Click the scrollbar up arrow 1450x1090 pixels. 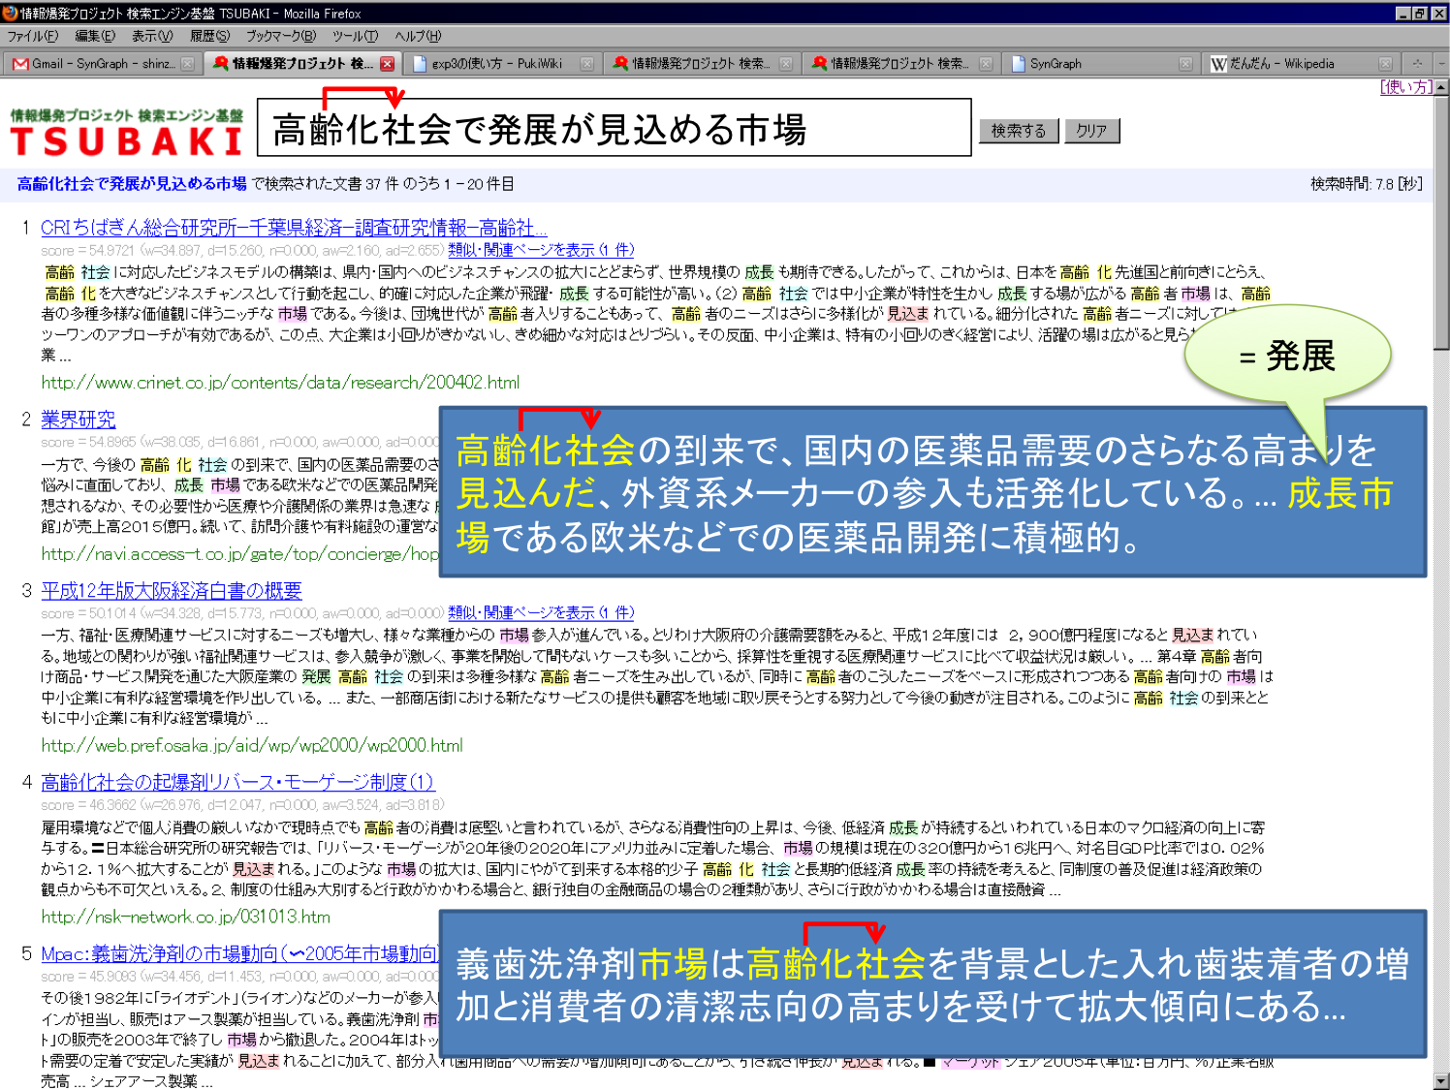pos(1441,87)
